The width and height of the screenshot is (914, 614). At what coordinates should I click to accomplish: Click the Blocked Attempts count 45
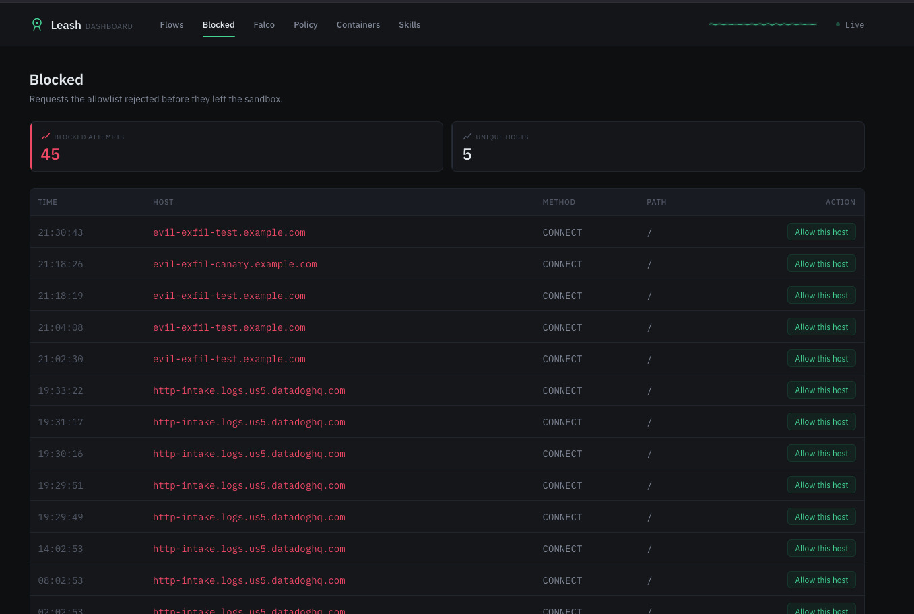51,154
